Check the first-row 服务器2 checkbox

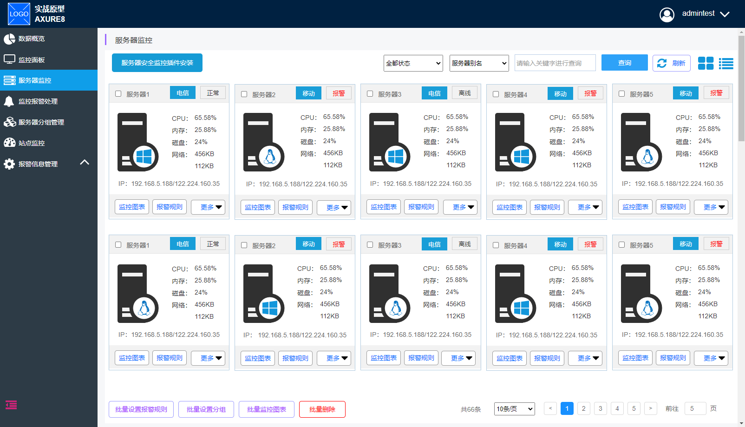(244, 94)
